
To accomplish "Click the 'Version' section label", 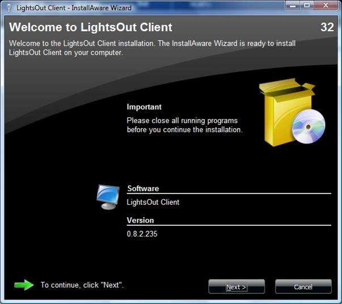I will [x=141, y=220].
